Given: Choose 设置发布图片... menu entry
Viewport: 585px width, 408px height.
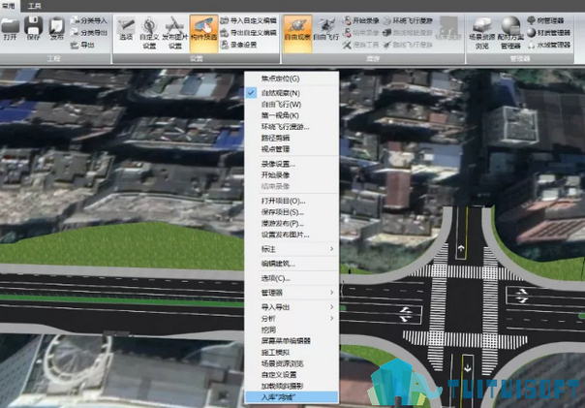Looking at the screenshot, I should (292, 235).
